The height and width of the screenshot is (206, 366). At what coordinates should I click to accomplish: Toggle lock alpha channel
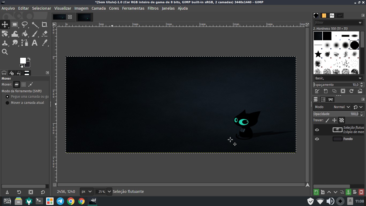pyautogui.click(x=341, y=120)
